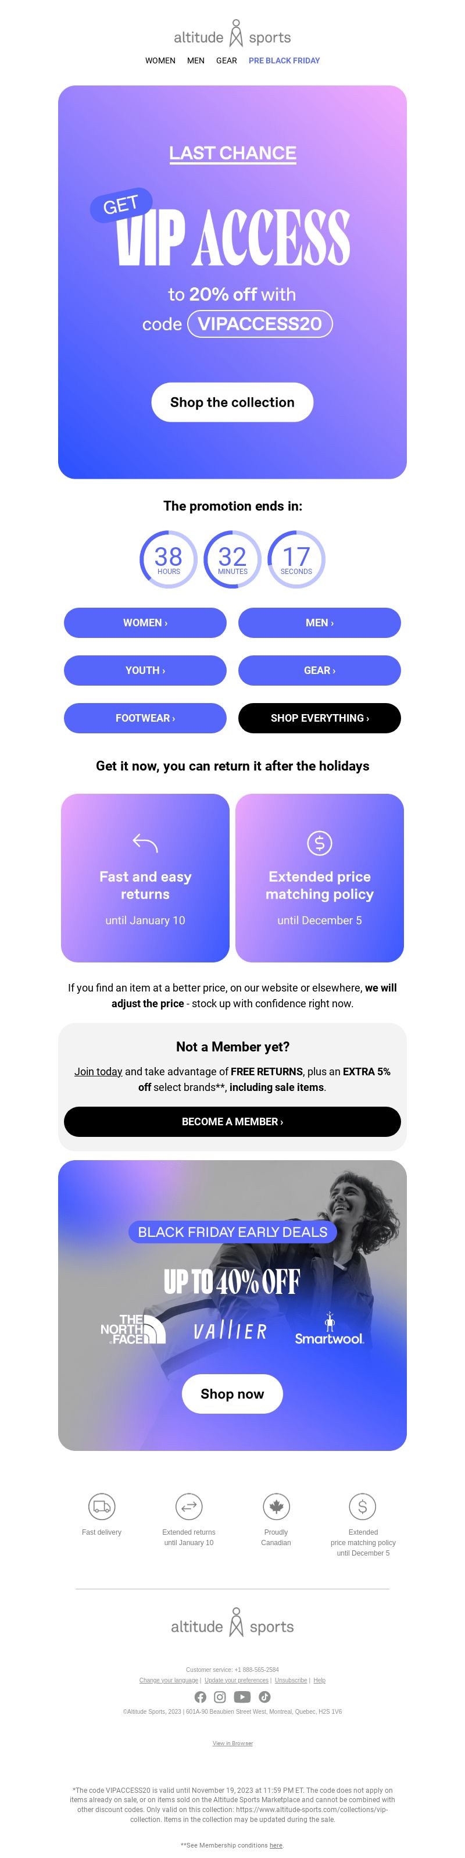Click the Unsubscribe footer link
465x1858 pixels.
tap(291, 1680)
